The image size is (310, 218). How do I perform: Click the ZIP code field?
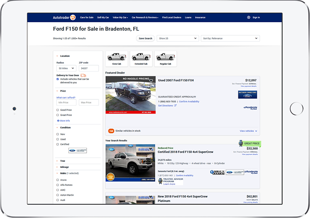coord(89,69)
